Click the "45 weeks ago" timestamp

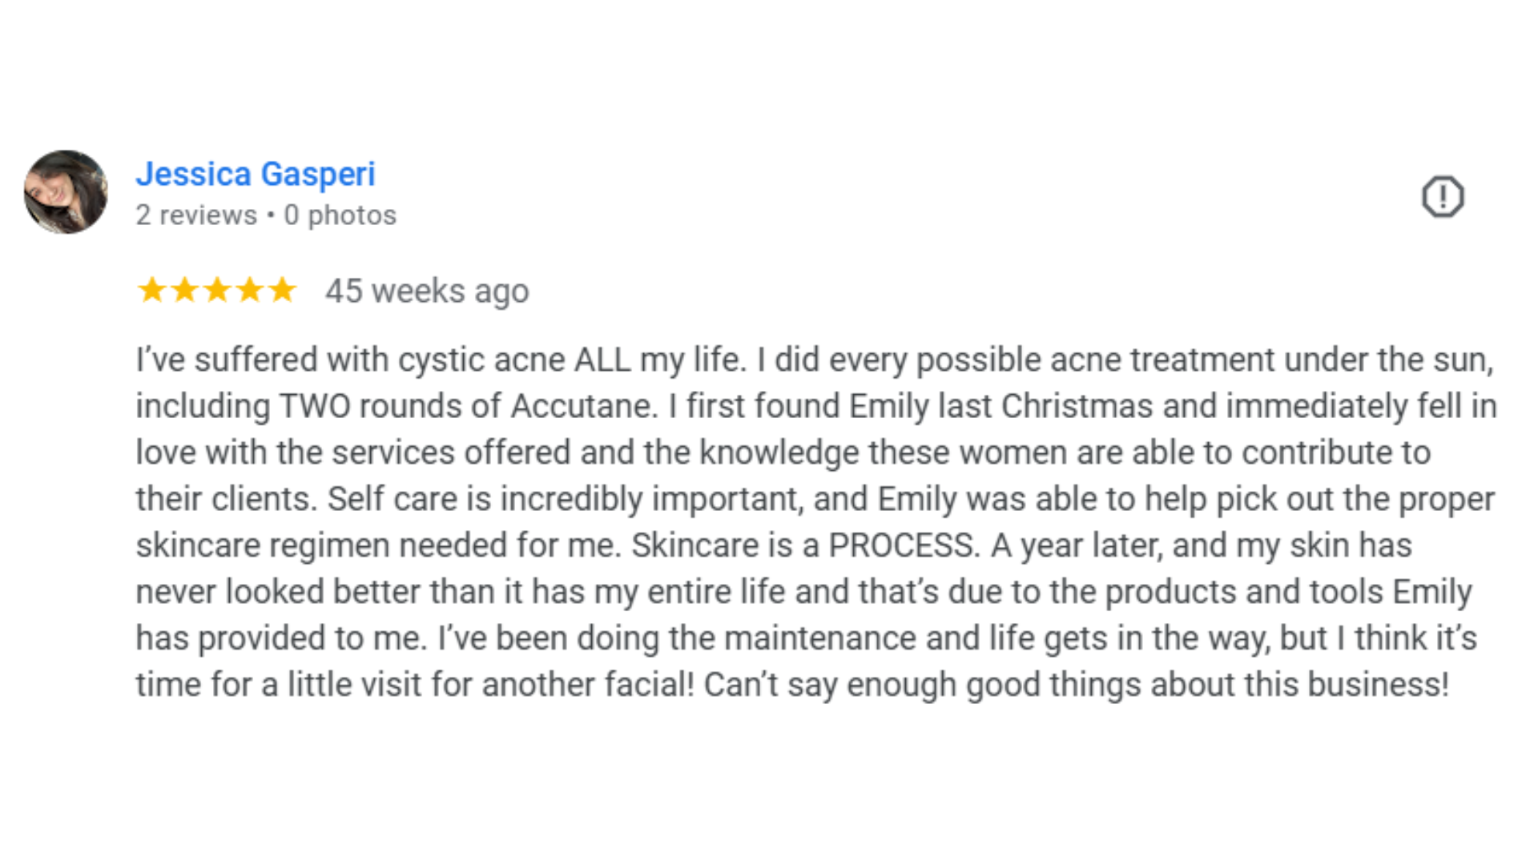[x=427, y=292]
